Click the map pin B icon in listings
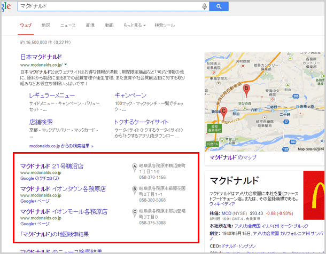This screenshot has width=326, height=254. point(135,190)
